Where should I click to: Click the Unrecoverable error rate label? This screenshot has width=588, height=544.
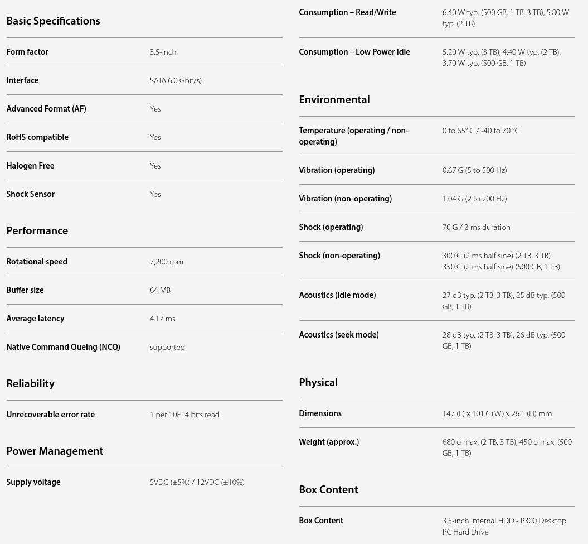[x=50, y=415]
